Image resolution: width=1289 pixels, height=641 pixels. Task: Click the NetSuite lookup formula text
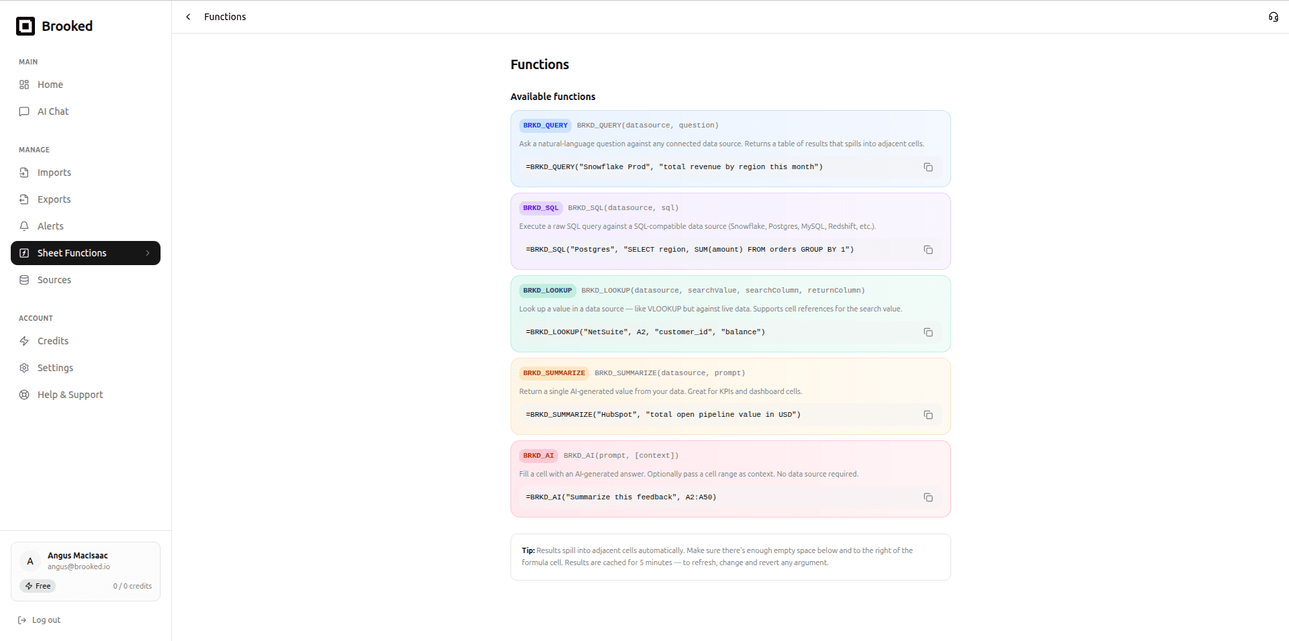tap(645, 332)
